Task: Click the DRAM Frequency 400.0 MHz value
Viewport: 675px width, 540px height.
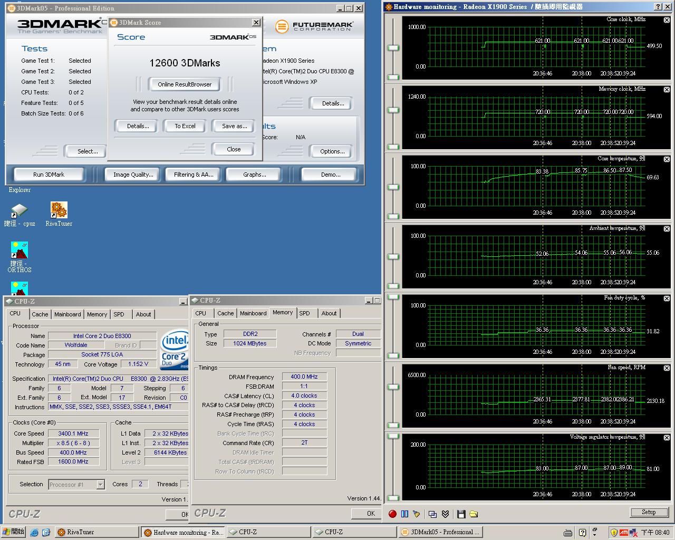Action: tap(304, 377)
